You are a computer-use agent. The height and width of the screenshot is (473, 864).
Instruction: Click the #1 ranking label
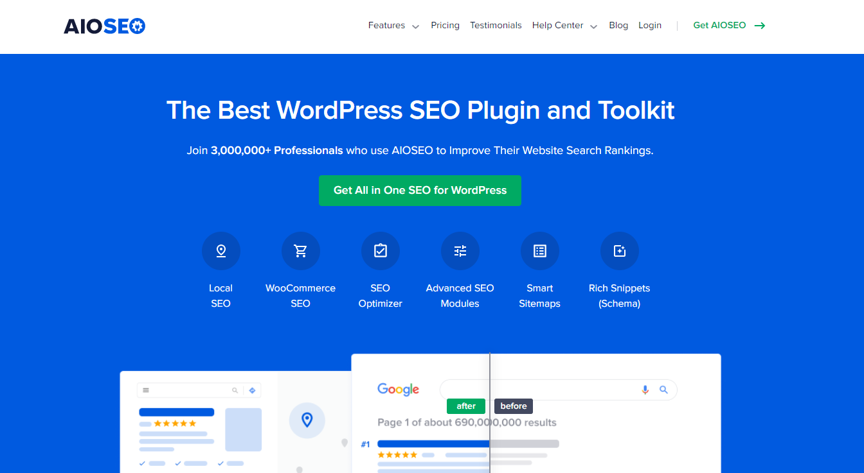coord(366,444)
